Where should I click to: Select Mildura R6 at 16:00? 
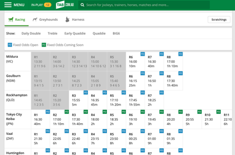pyautogui.click(x=136, y=62)
